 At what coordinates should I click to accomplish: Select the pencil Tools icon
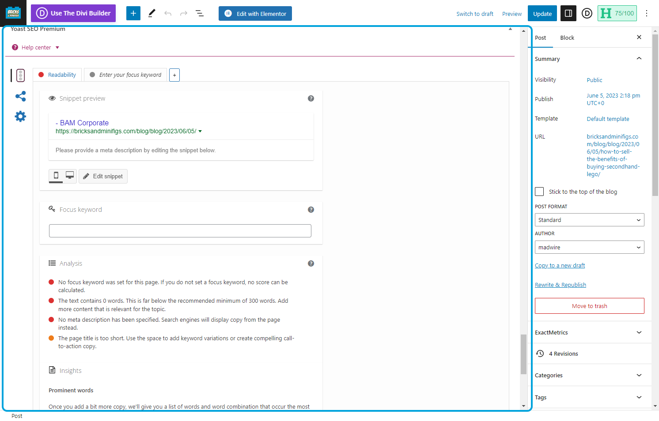(151, 13)
